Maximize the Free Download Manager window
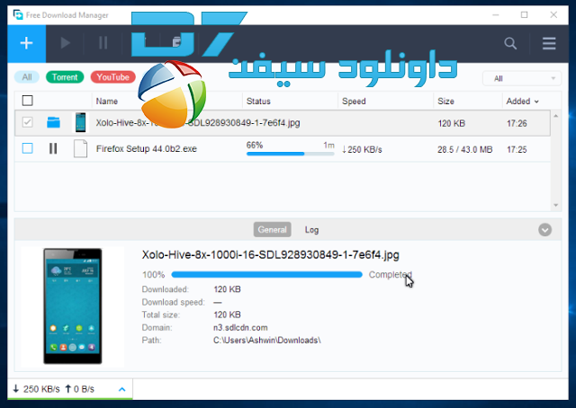 (x=524, y=14)
